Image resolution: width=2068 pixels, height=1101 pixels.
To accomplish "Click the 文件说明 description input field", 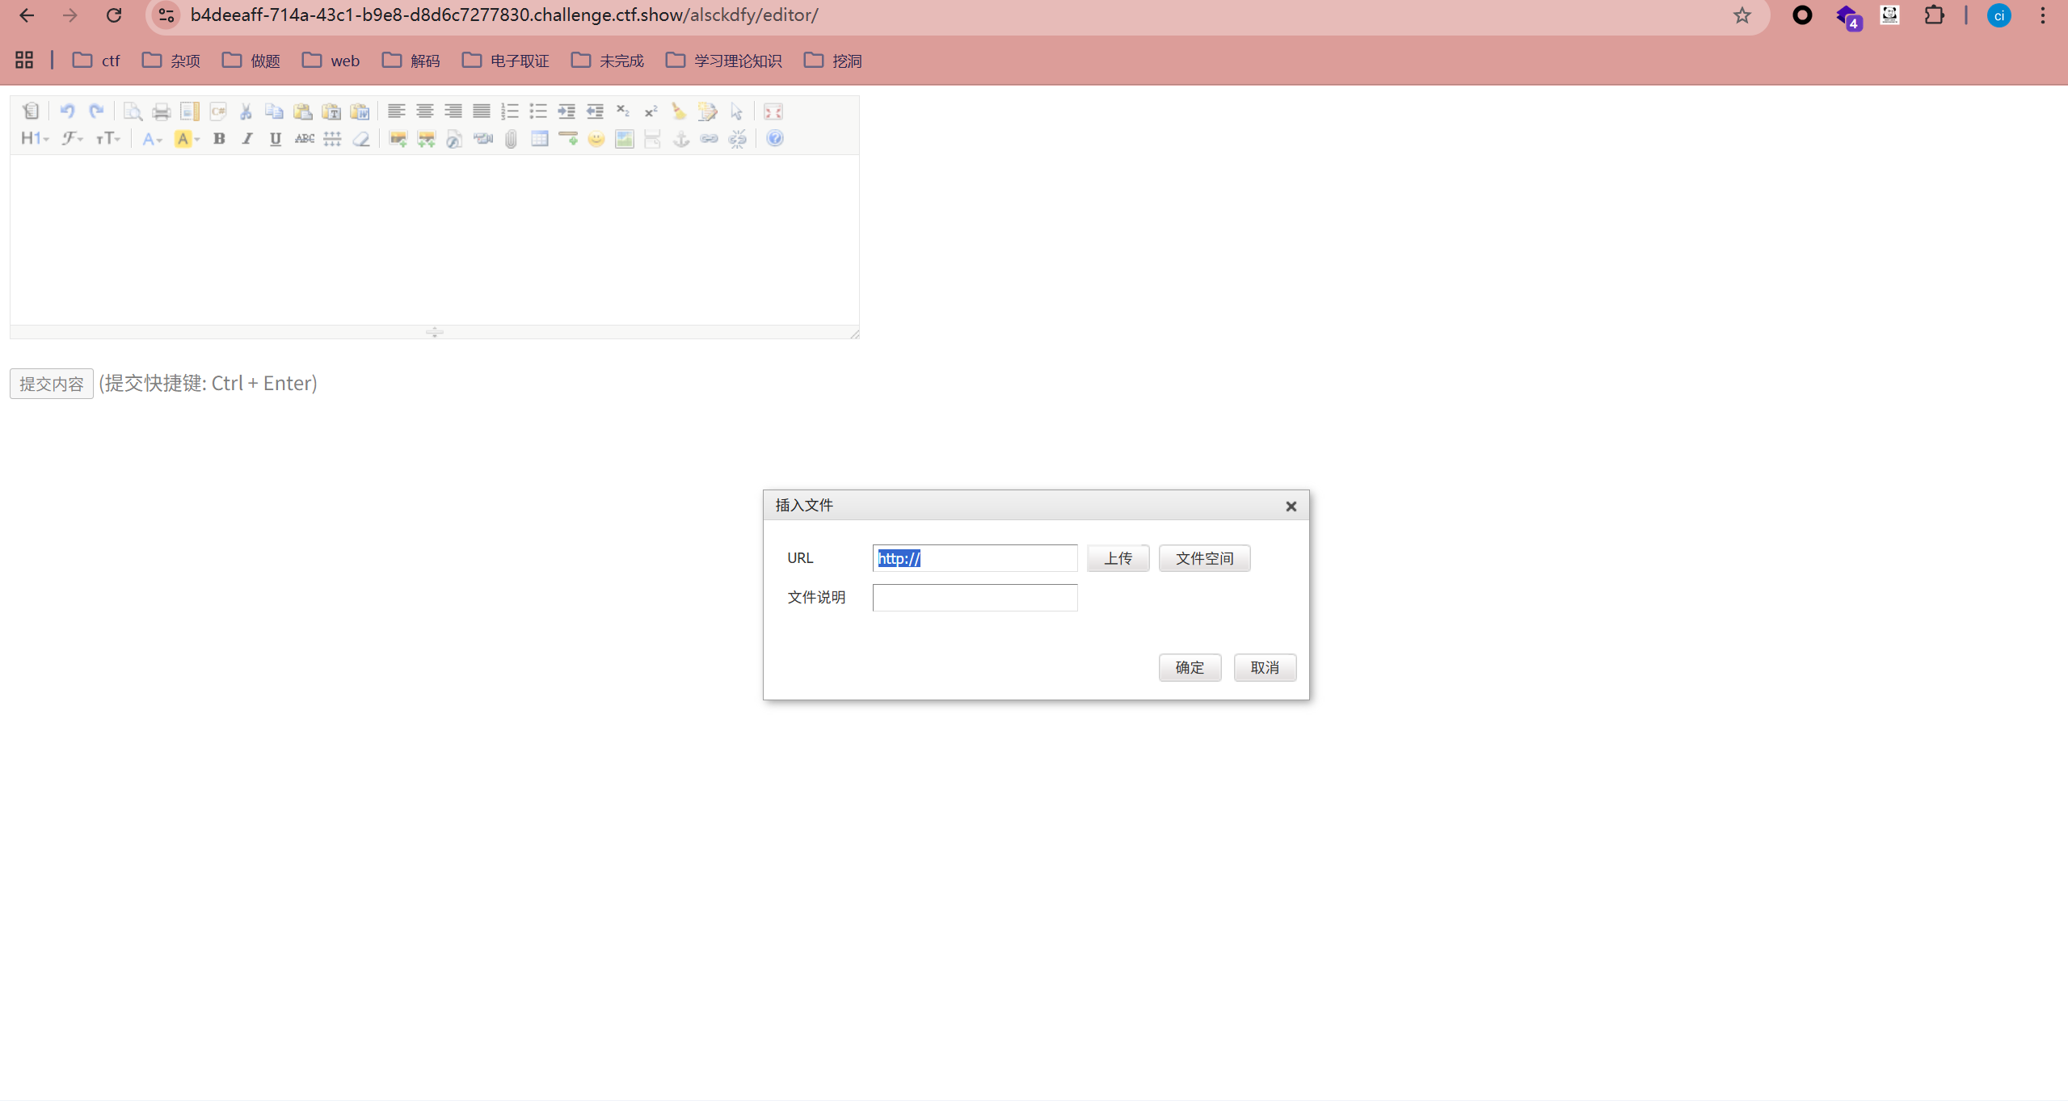I will (974, 598).
